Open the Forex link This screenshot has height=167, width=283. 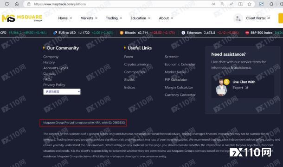[x=129, y=57]
